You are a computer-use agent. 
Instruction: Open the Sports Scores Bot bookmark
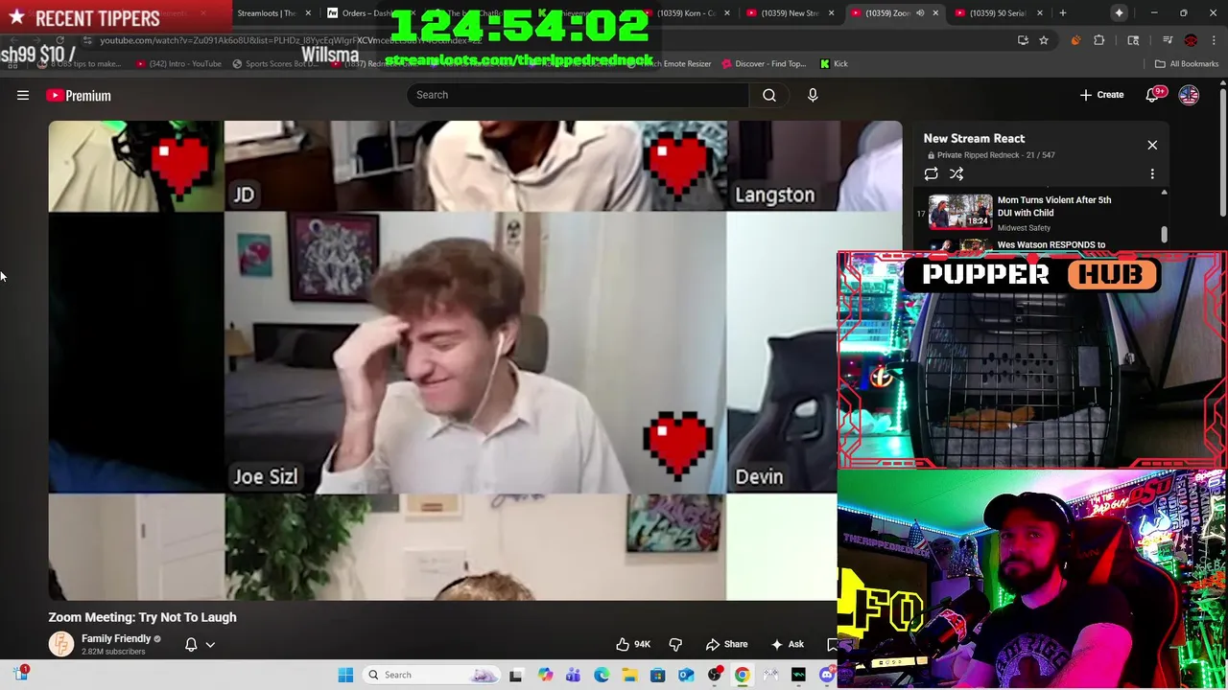point(274,63)
